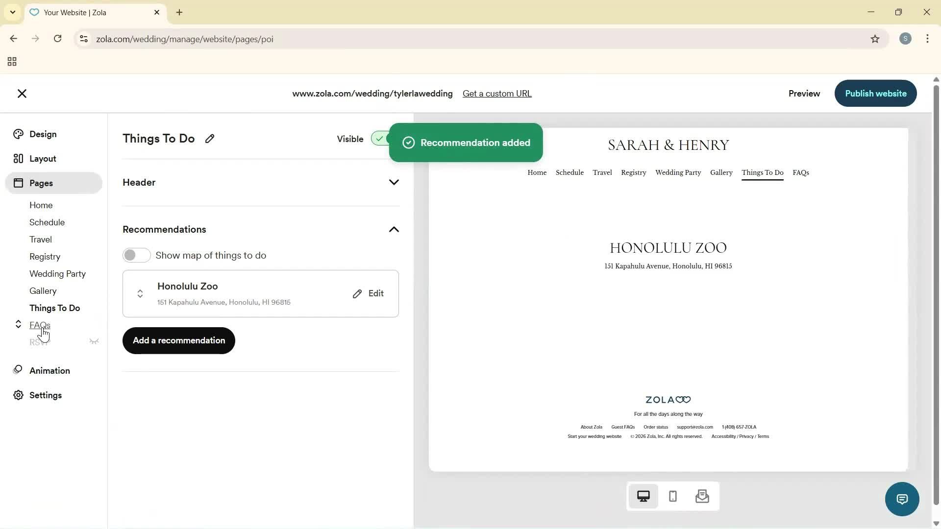The height and width of the screenshot is (529, 941).
Task: Select desktop preview mode
Action: click(644, 496)
